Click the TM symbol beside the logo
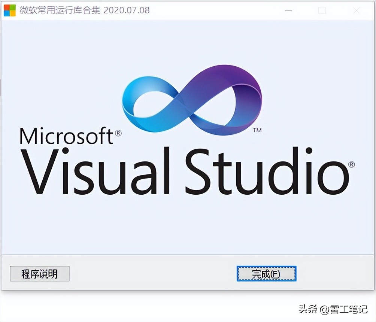 258,130
